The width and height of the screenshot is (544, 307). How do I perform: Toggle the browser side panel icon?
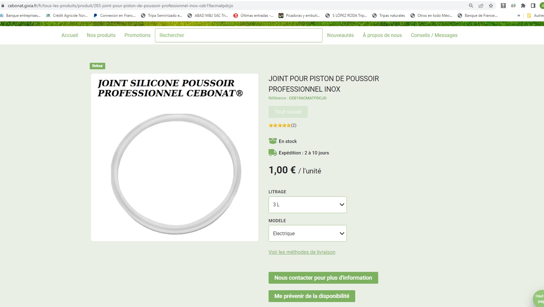click(x=533, y=6)
